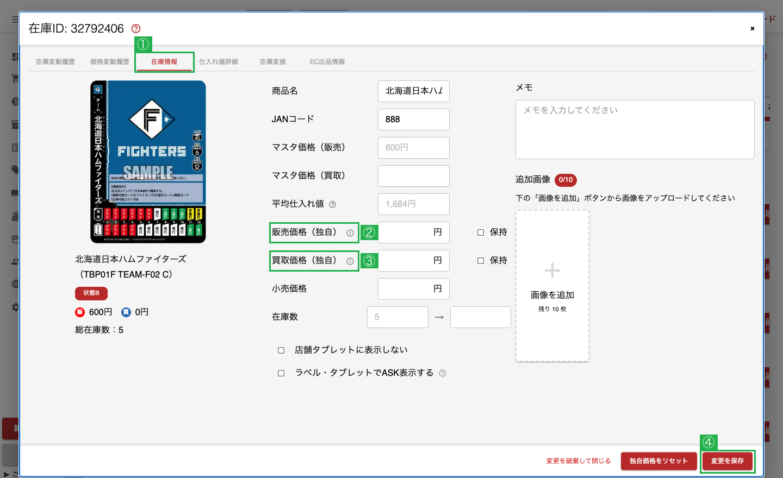
Task: Click the help icon after ラベル・タブレットでASK表示する
Action: tap(443, 373)
